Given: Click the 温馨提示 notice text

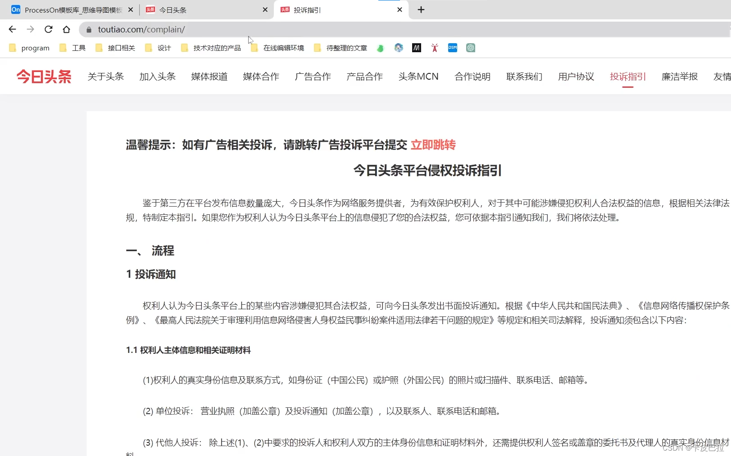Looking at the screenshot, I should [267, 145].
